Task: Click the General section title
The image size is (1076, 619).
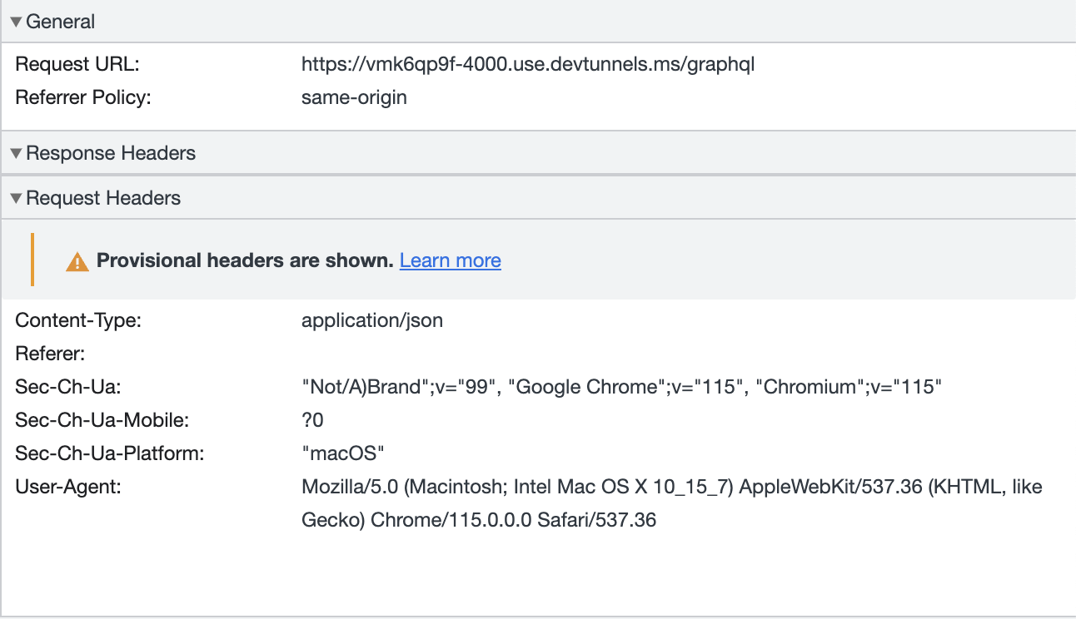Action: click(x=61, y=22)
